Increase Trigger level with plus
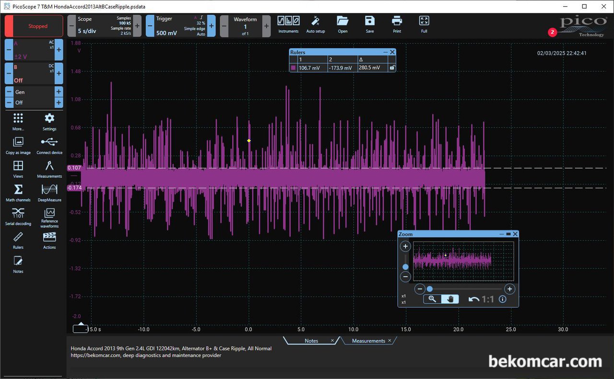The width and height of the screenshot is (614, 379). (x=211, y=26)
